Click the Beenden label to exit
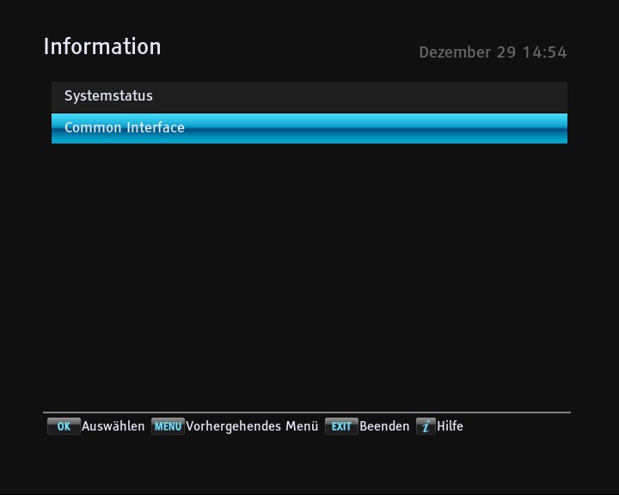This screenshot has width=619, height=495. 384,426
